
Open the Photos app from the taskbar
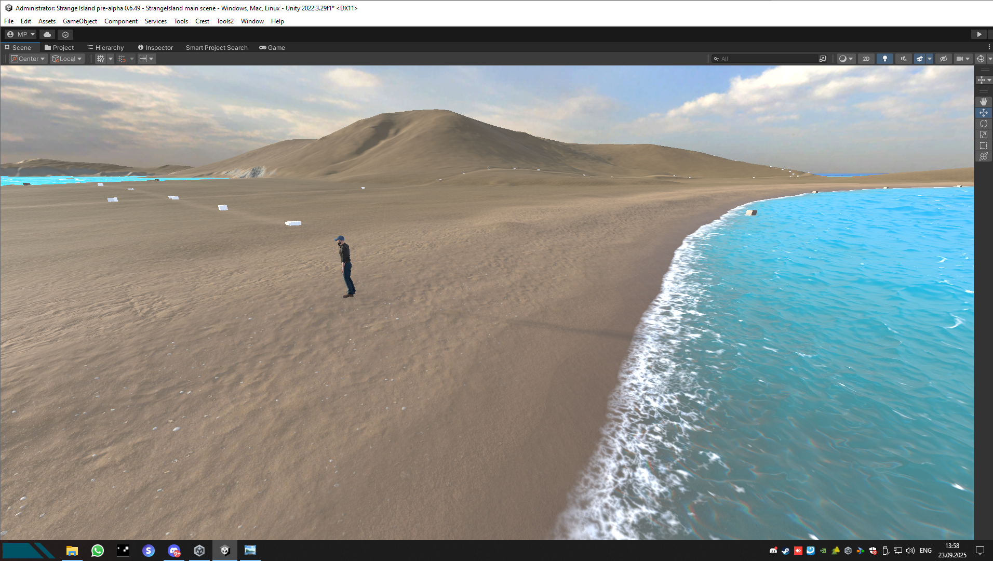[x=250, y=551]
